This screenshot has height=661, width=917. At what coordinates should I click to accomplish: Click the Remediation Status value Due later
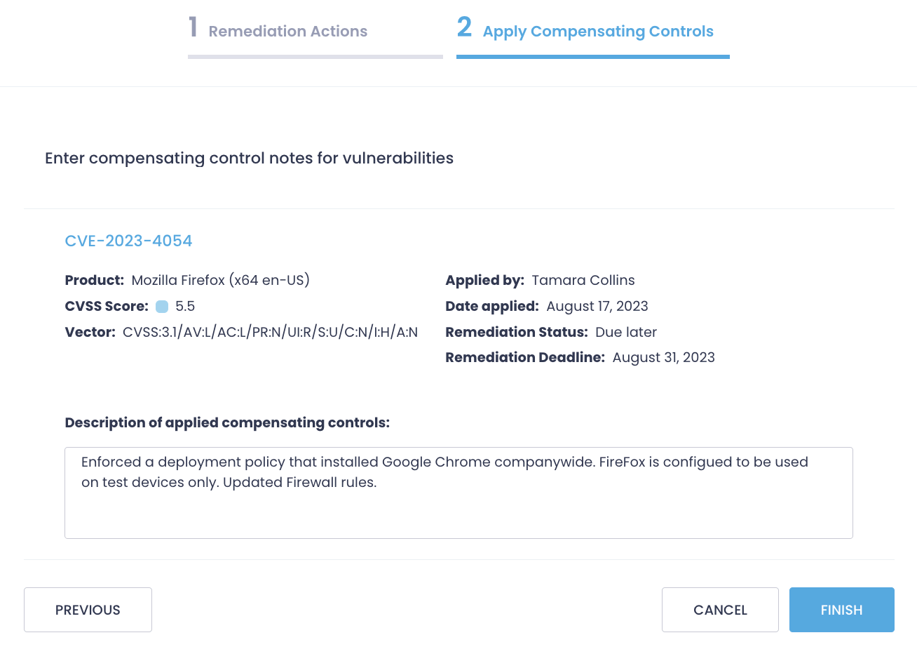[625, 331]
